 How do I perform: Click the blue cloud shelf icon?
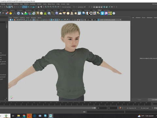102,13
